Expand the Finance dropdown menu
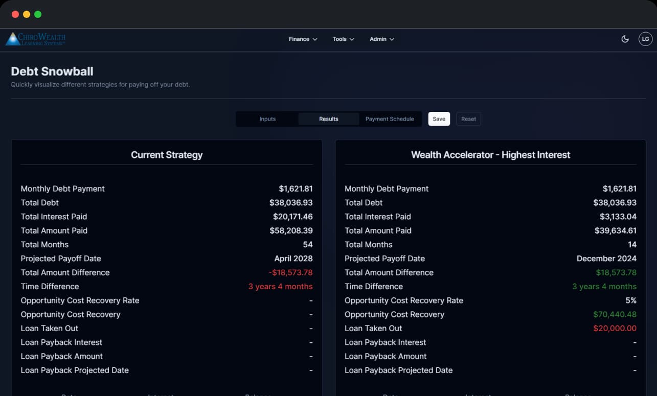 (302, 39)
